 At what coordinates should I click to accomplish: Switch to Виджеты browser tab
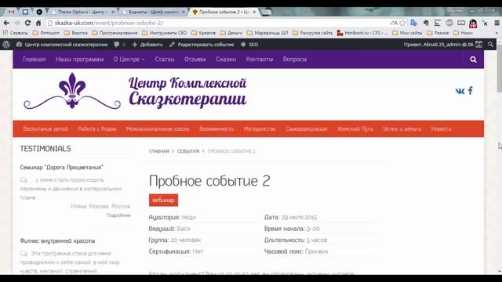[153, 12]
